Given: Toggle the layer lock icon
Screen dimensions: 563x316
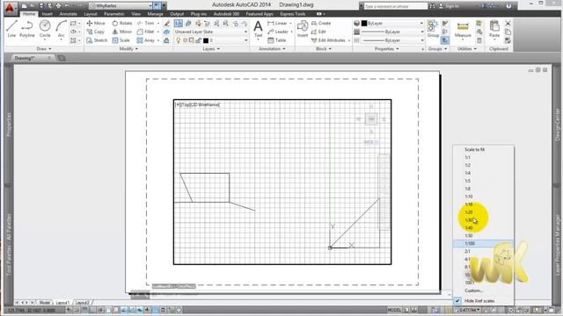Looking at the screenshot, I should (198, 40).
